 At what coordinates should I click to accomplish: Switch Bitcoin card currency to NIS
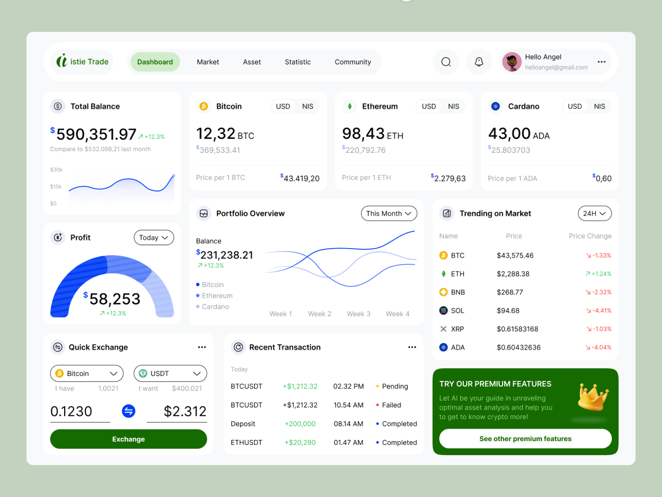tap(307, 106)
